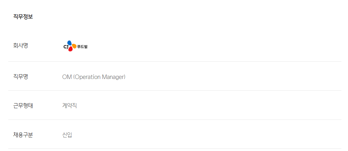Screen dimensions: 348x151
Task: Click the blue petal in CJ logo
Action: [x=70, y=43]
